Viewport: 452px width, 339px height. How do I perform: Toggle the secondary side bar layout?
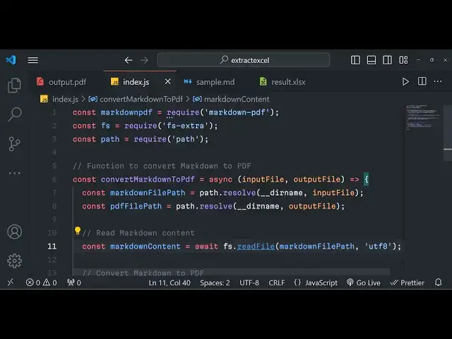tap(387, 60)
